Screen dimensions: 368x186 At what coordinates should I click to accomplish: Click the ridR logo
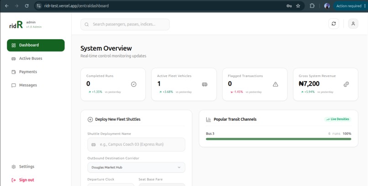click(x=16, y=25)
